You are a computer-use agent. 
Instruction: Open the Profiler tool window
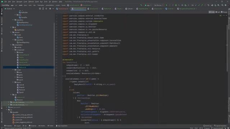[42, 126]
